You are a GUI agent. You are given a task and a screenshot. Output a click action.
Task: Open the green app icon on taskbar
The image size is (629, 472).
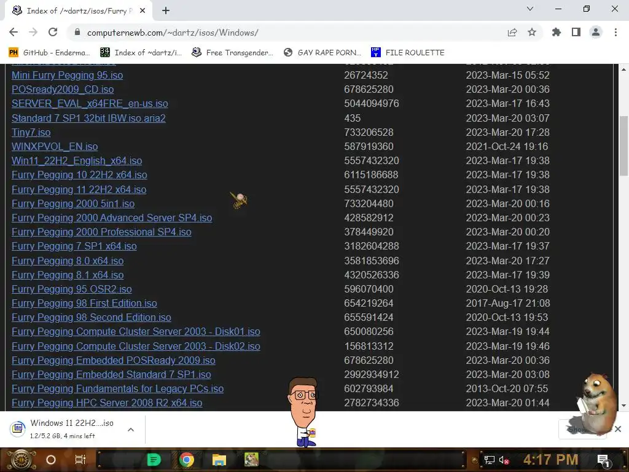click(x=154, y=460)
